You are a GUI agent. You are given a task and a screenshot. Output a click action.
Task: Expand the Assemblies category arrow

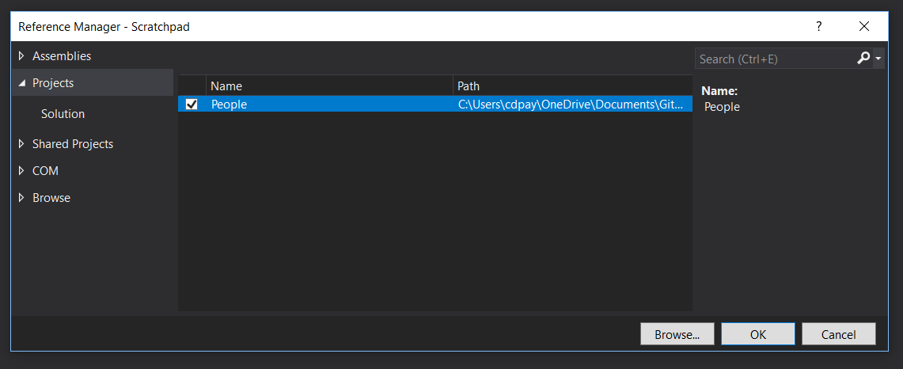(22, 56)
